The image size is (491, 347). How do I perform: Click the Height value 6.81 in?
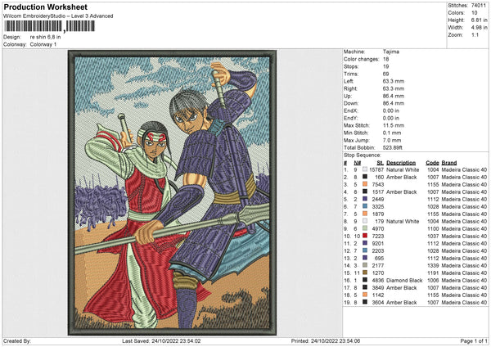479,20
